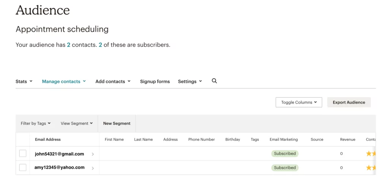The height and width of the screenshot is (189, 389).
Task: Expand the Filter by Tags dropdown
Action: (36, 123)
